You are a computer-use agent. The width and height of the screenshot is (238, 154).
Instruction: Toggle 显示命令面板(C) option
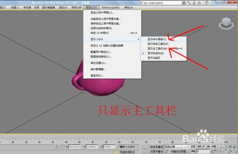(x=164, y=39)
